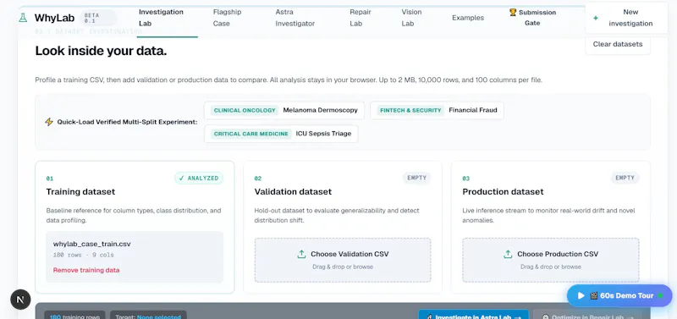Viewport: 677px width, 319px height.
Task: Click the FINTECH & SECURITY tag
Action: click(410, 111)
